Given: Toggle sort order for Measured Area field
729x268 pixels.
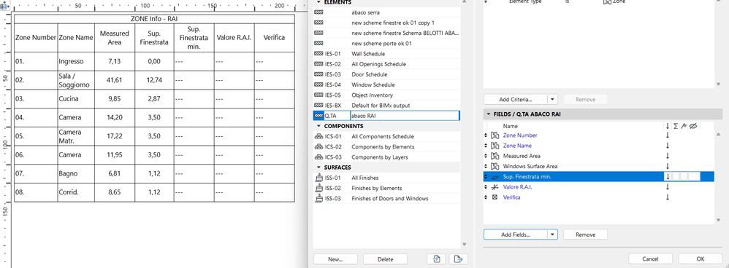Looking at the screenshot, I should click(x=668, y=156).
